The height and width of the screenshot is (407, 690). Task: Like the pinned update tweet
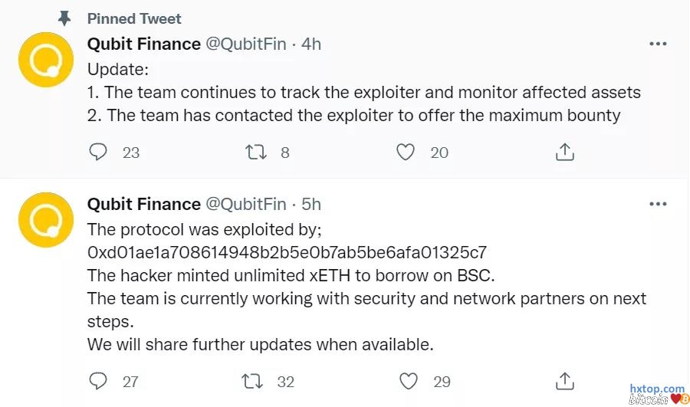click(x=405, y=152)
